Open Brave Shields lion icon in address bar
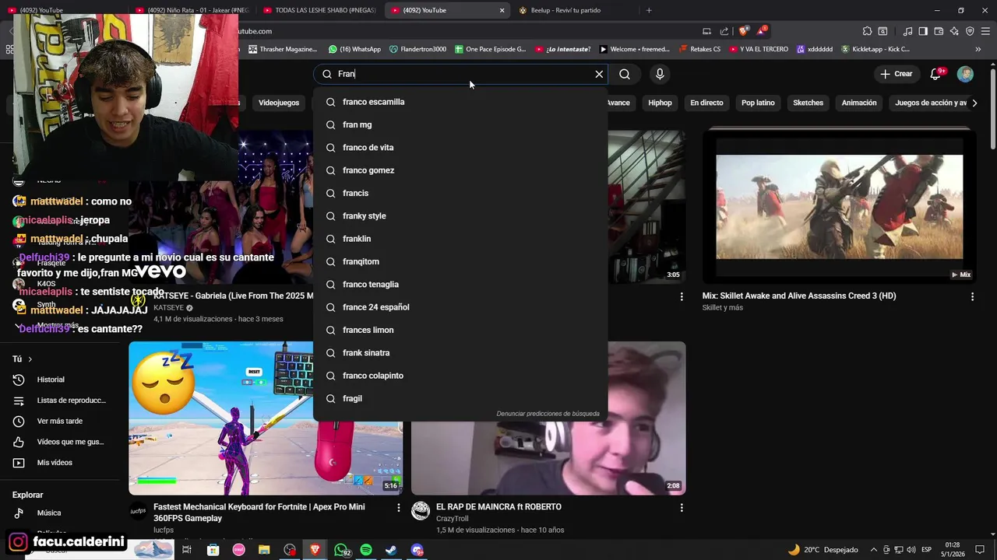Screen dimensions: 997x560 coord(743,31)
